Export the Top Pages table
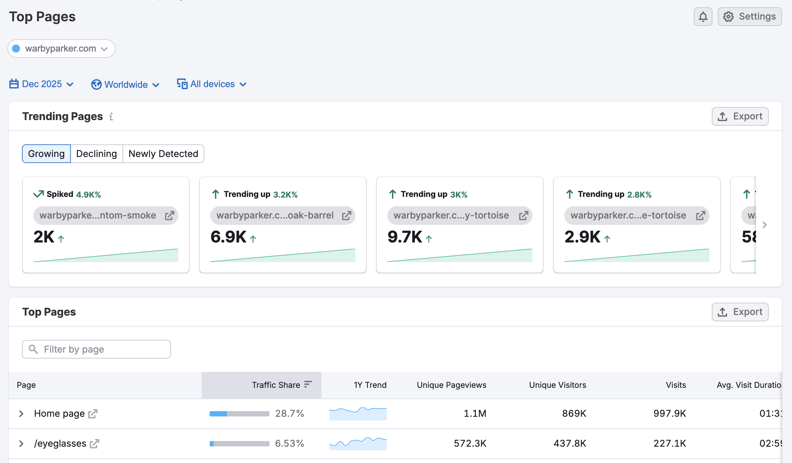The image size is (792, 463). pyautogui.click(x=740, y=312)
